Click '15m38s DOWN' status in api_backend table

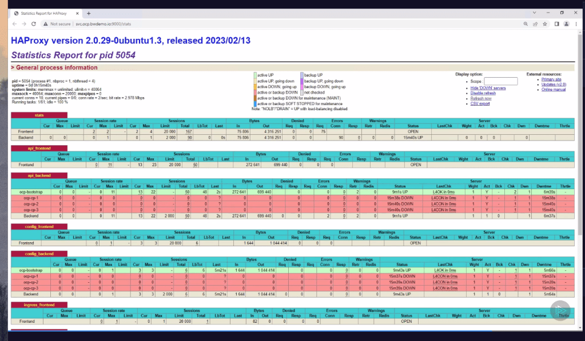click(400, 198)
